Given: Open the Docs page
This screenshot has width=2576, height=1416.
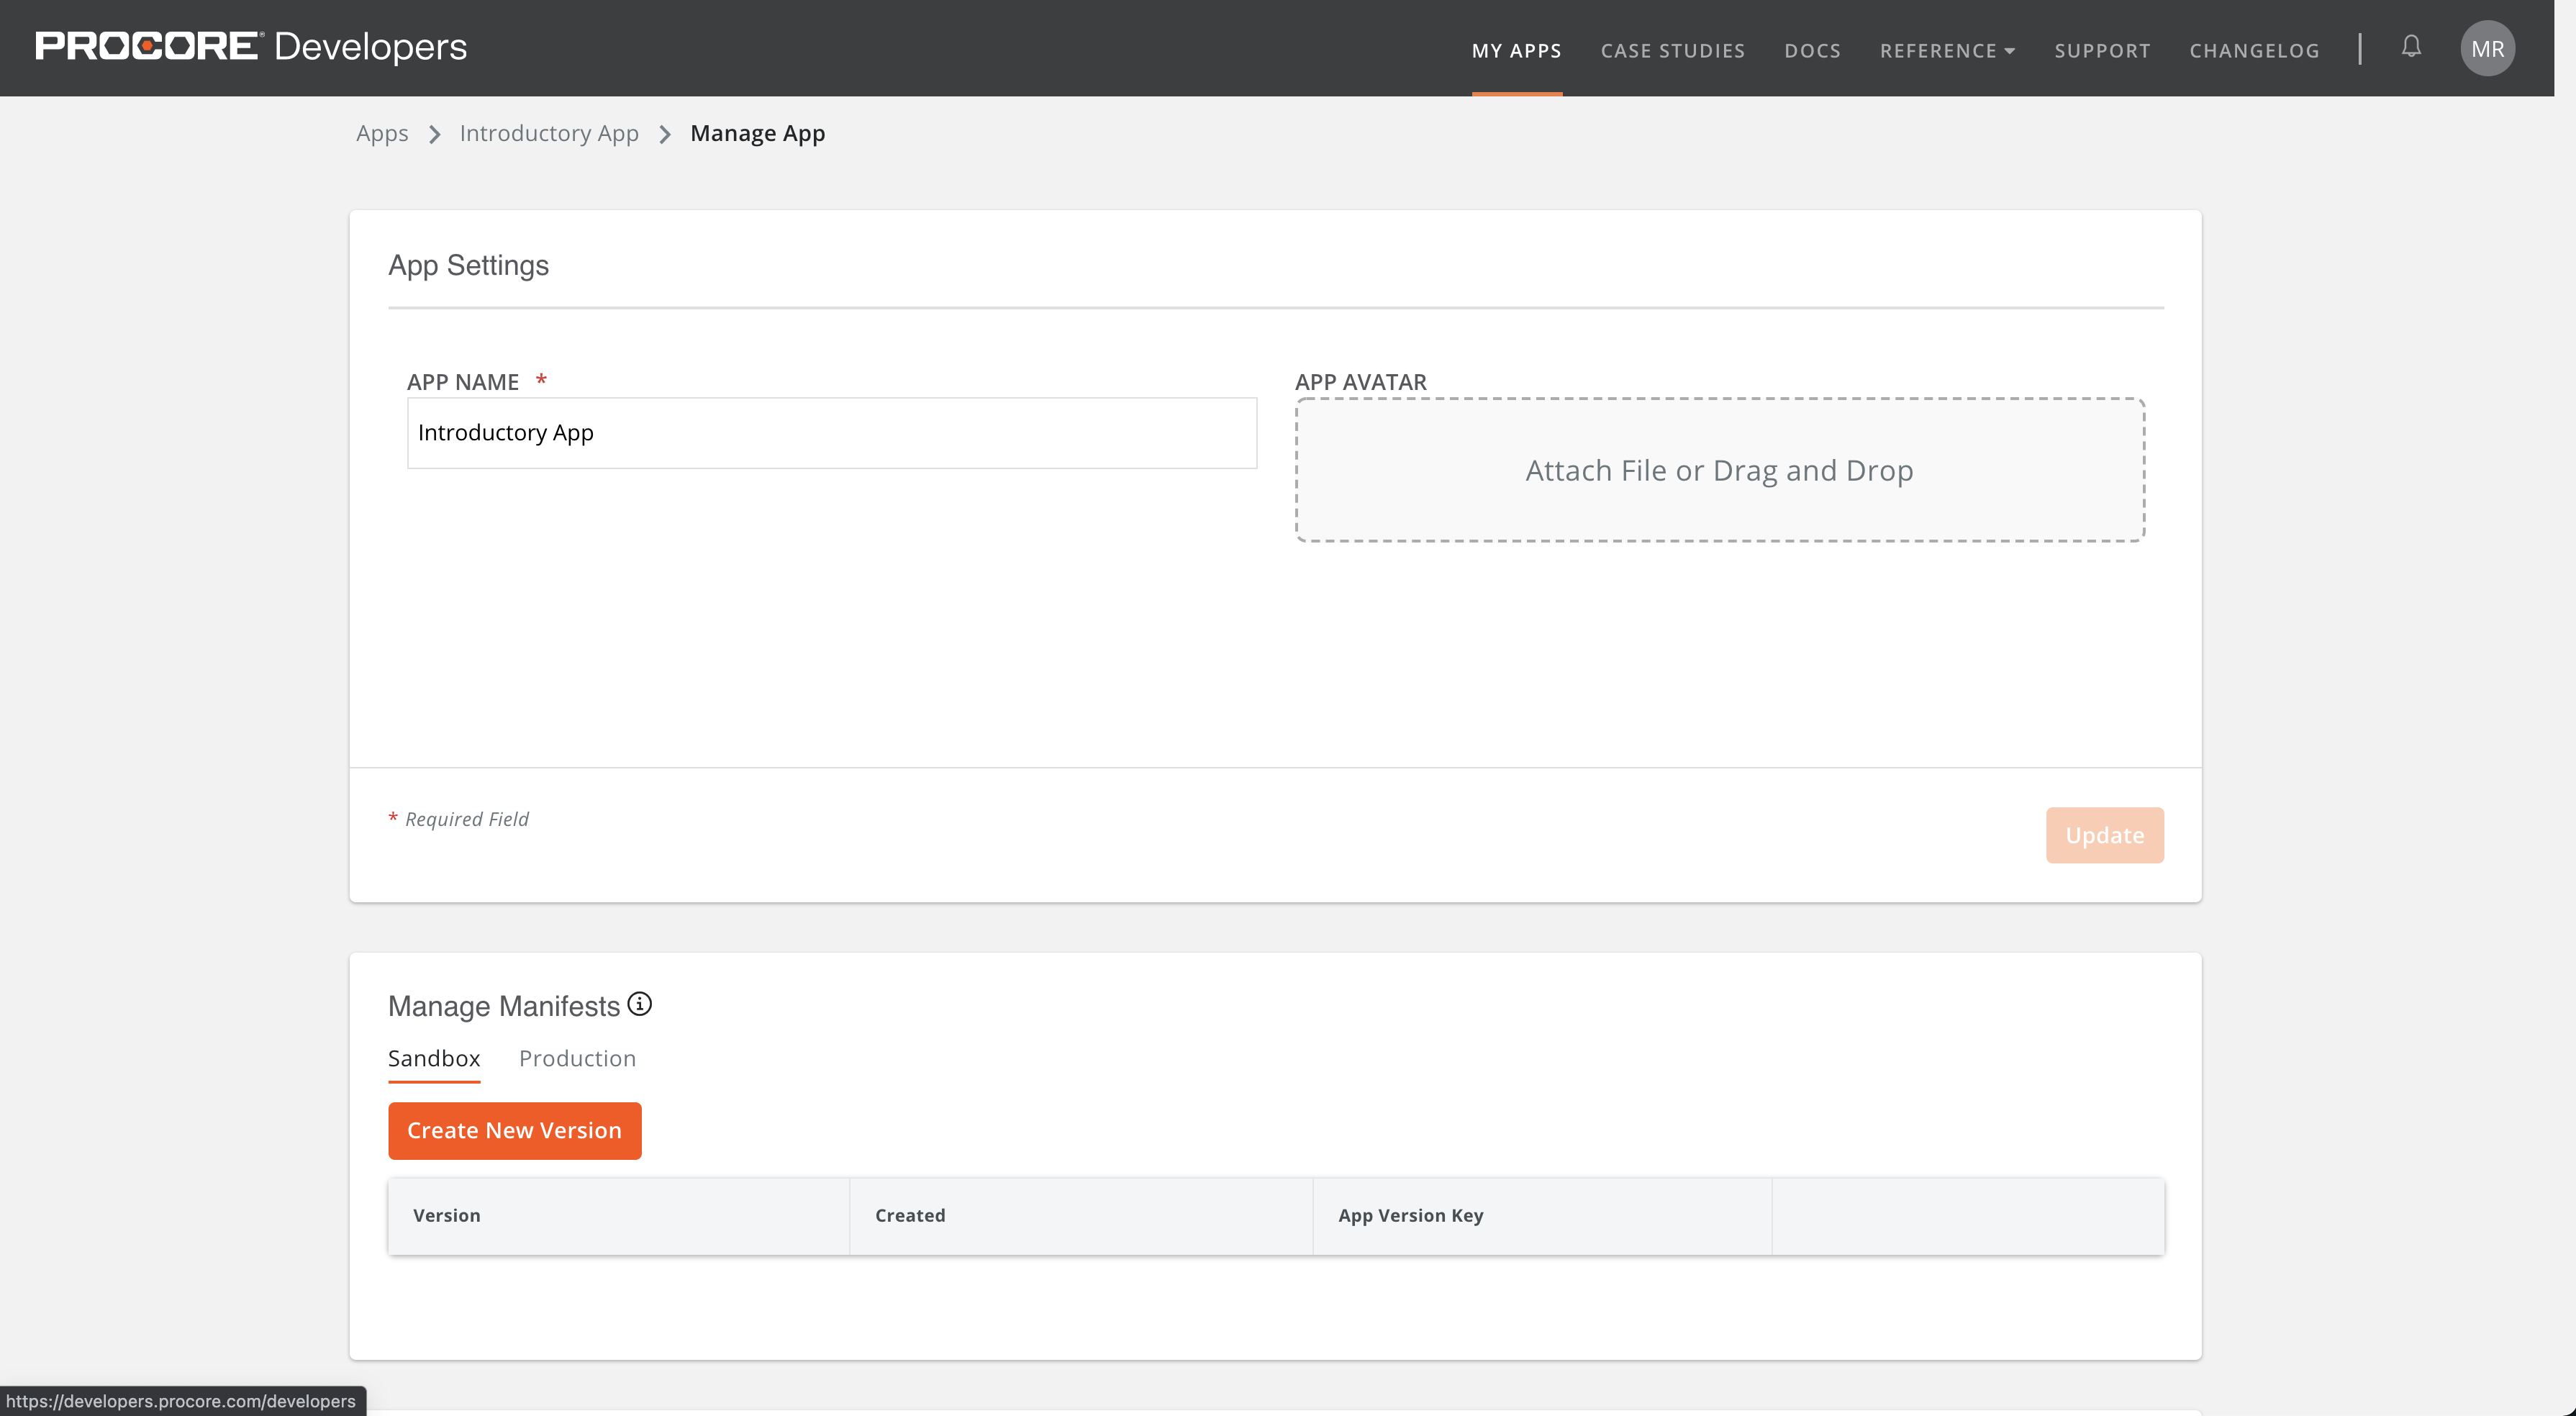Looking at the screenshot, I should coord(1812,50).
